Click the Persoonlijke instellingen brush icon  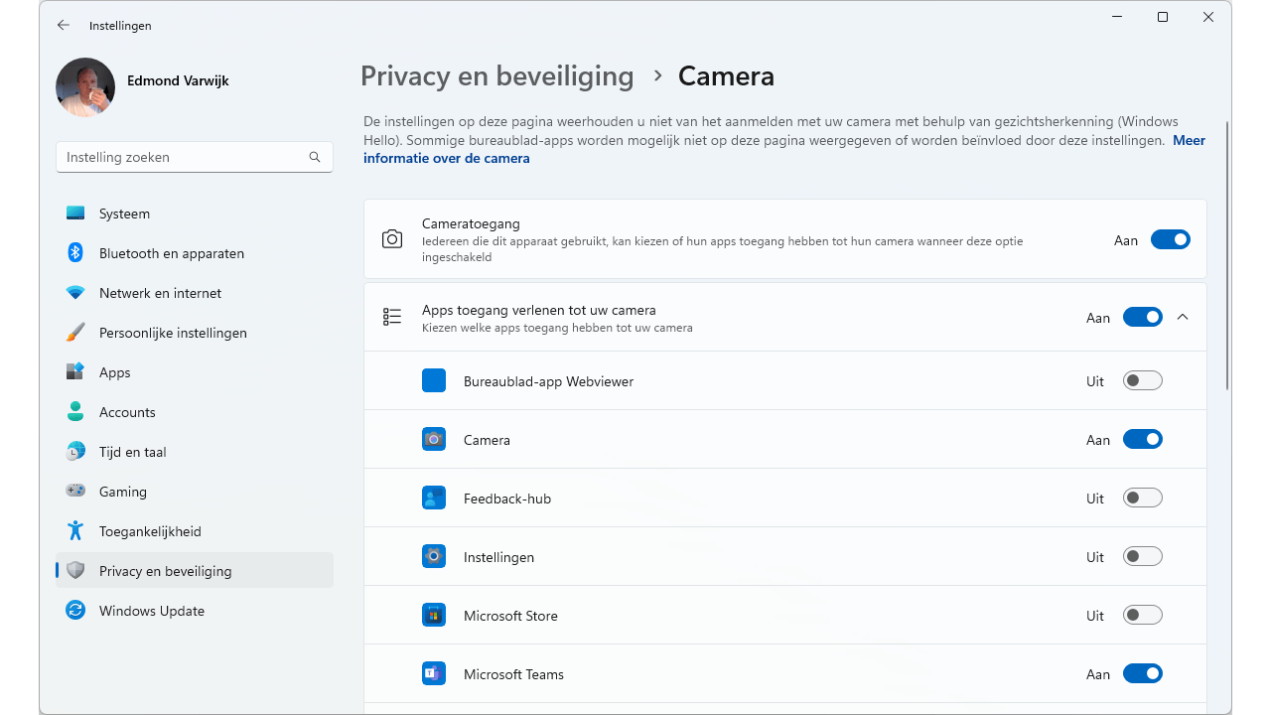[75, 333]
